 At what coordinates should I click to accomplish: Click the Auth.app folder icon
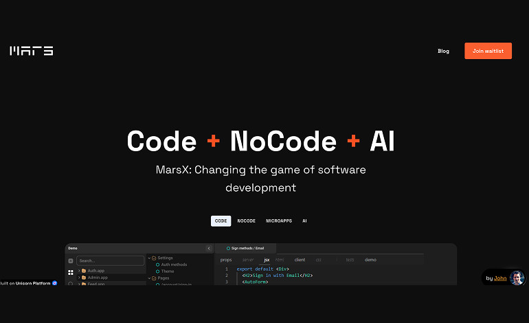[84, 271]
